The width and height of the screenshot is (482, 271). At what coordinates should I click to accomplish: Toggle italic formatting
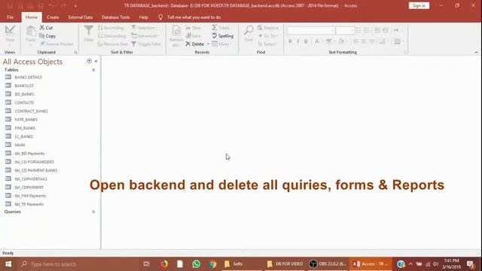(x=298, y=41)
